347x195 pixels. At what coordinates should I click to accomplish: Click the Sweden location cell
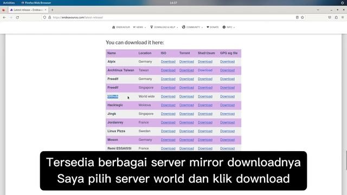pos(144,131)
